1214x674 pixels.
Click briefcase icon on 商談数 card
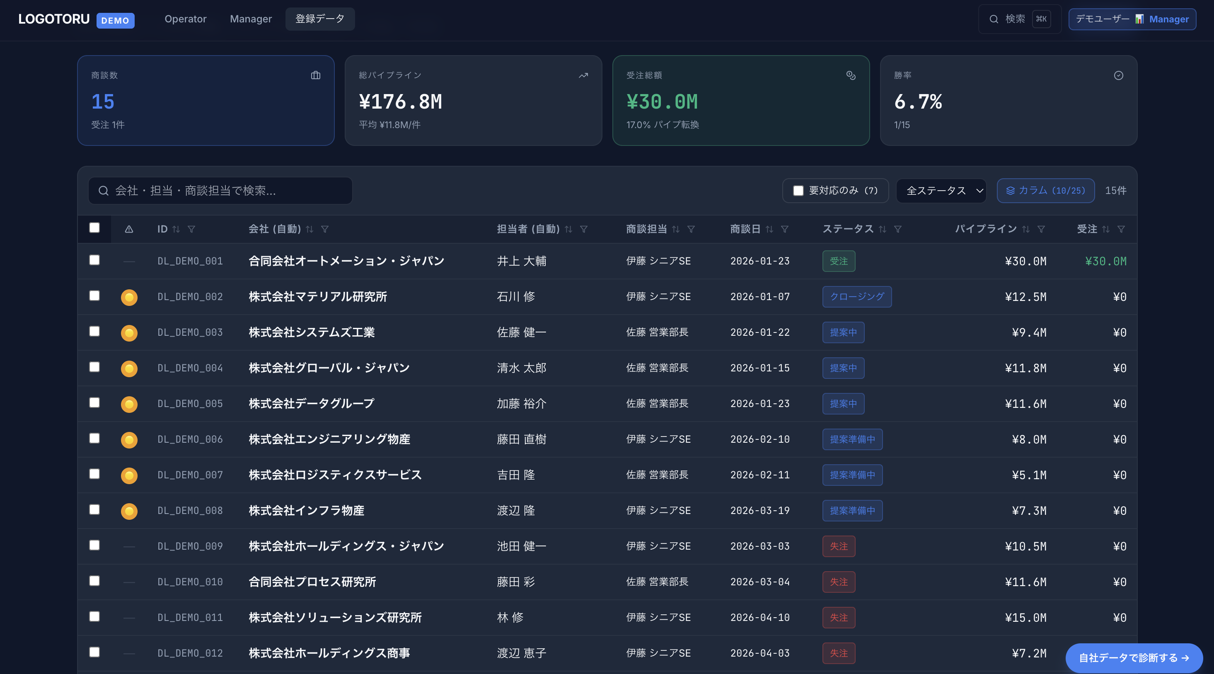click(x=316, y=75)
